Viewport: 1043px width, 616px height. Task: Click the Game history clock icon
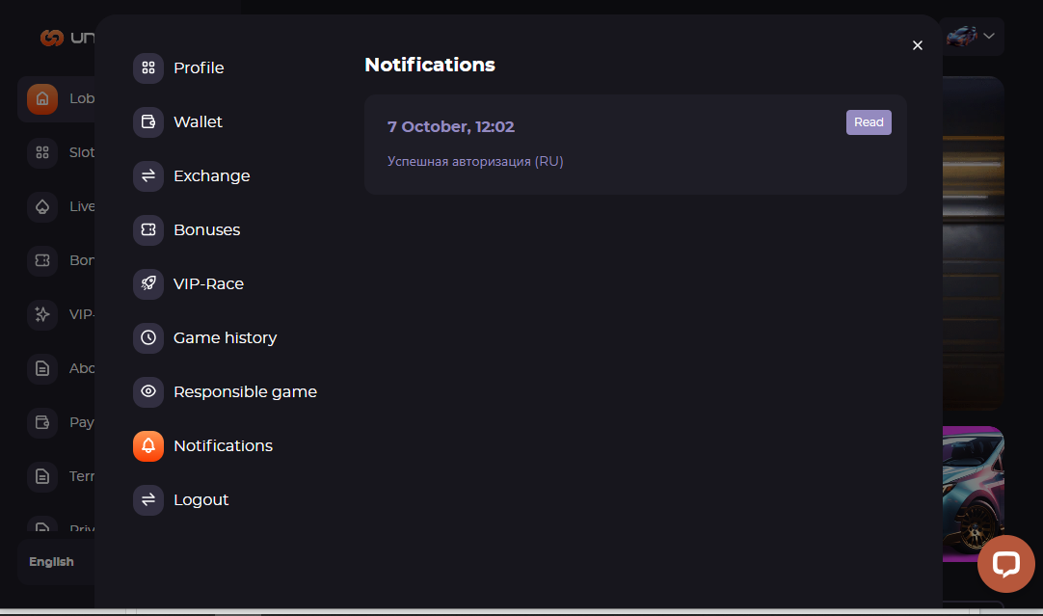(148, 338)
